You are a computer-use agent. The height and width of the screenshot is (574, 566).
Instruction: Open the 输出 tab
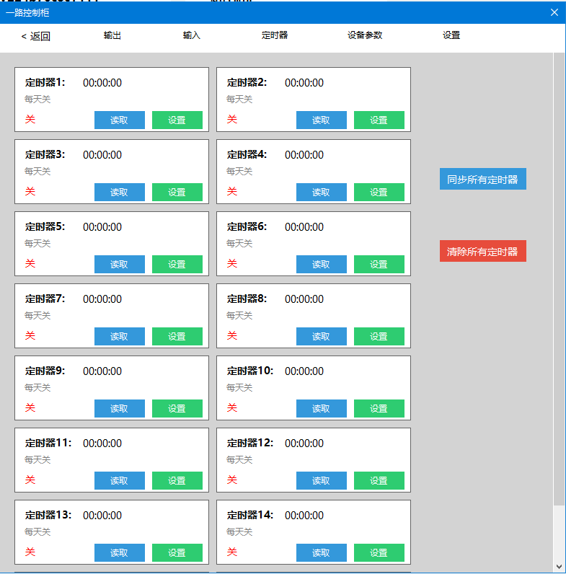pos(112,35)
